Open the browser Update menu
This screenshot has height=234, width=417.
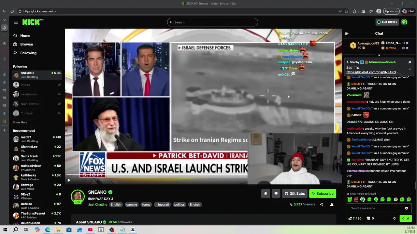tap(391, 11)
